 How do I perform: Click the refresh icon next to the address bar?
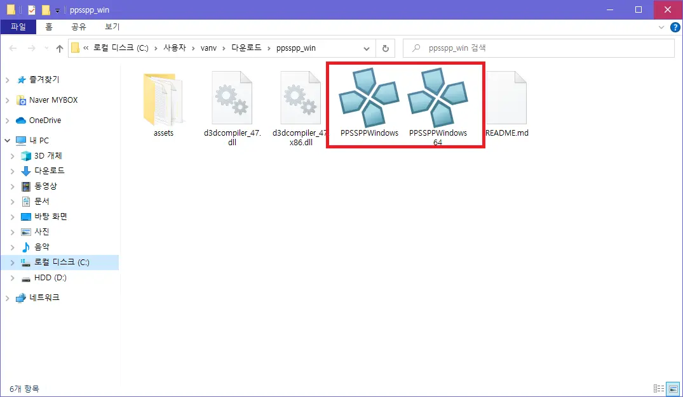386,48
